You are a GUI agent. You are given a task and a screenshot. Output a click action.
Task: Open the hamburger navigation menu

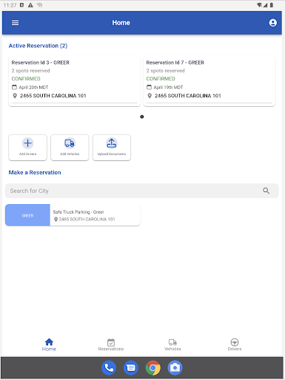(x=15, y=23)
